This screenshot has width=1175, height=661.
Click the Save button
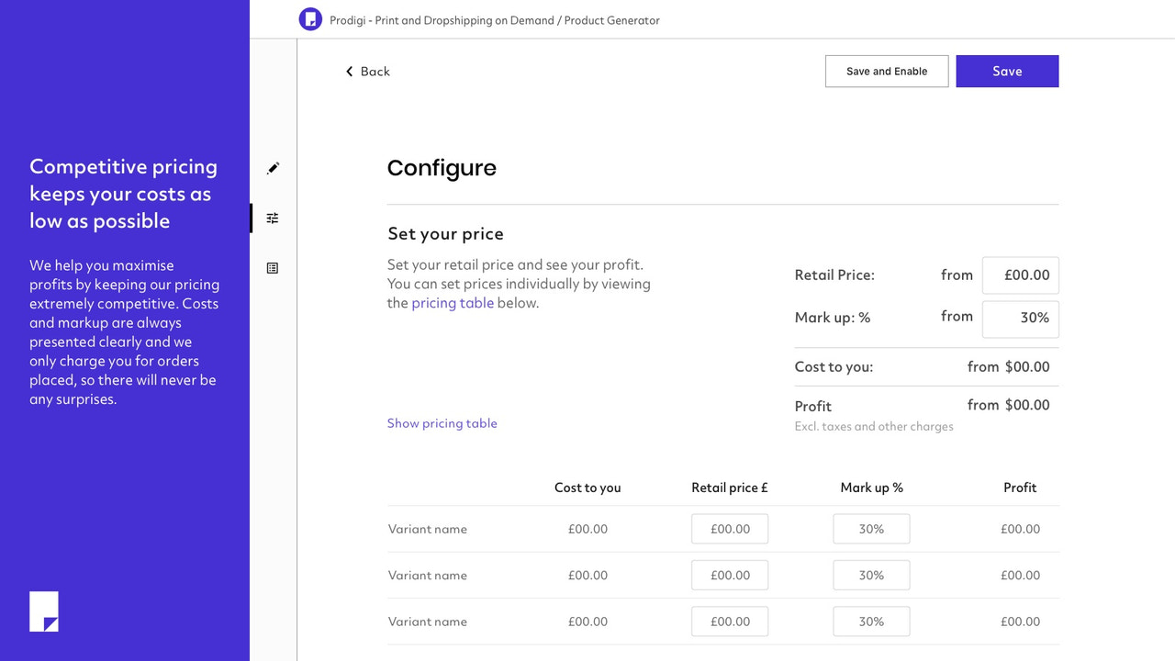pyautogui.click(x=1007, y=71)
